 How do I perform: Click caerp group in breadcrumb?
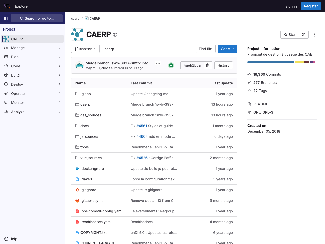75,19
